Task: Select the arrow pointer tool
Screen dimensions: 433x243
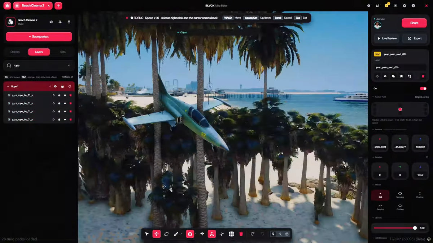Action: pos(147,234)
